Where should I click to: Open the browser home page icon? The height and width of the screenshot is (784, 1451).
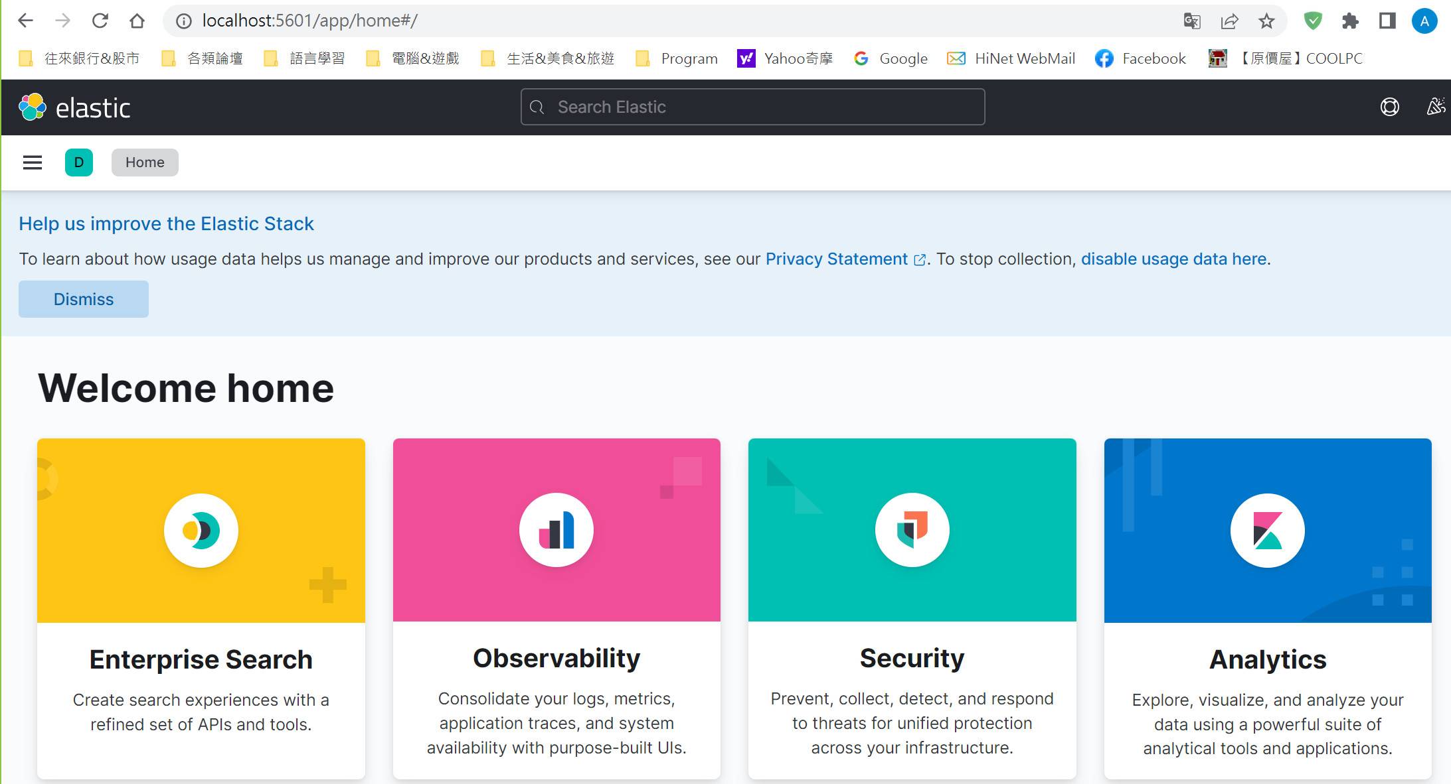[137, 21]
